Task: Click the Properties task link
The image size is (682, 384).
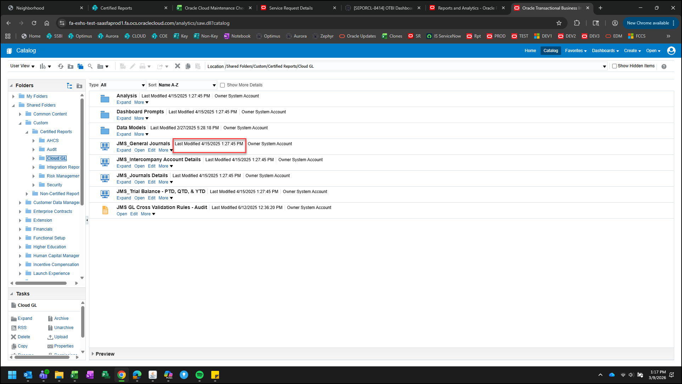Action: pos(64,346)
